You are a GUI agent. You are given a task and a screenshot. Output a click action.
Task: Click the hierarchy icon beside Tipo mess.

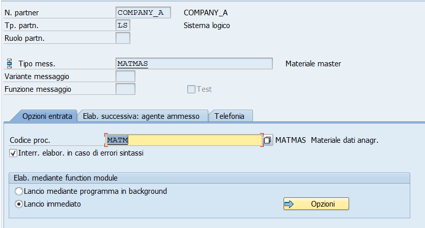point(10,63)
